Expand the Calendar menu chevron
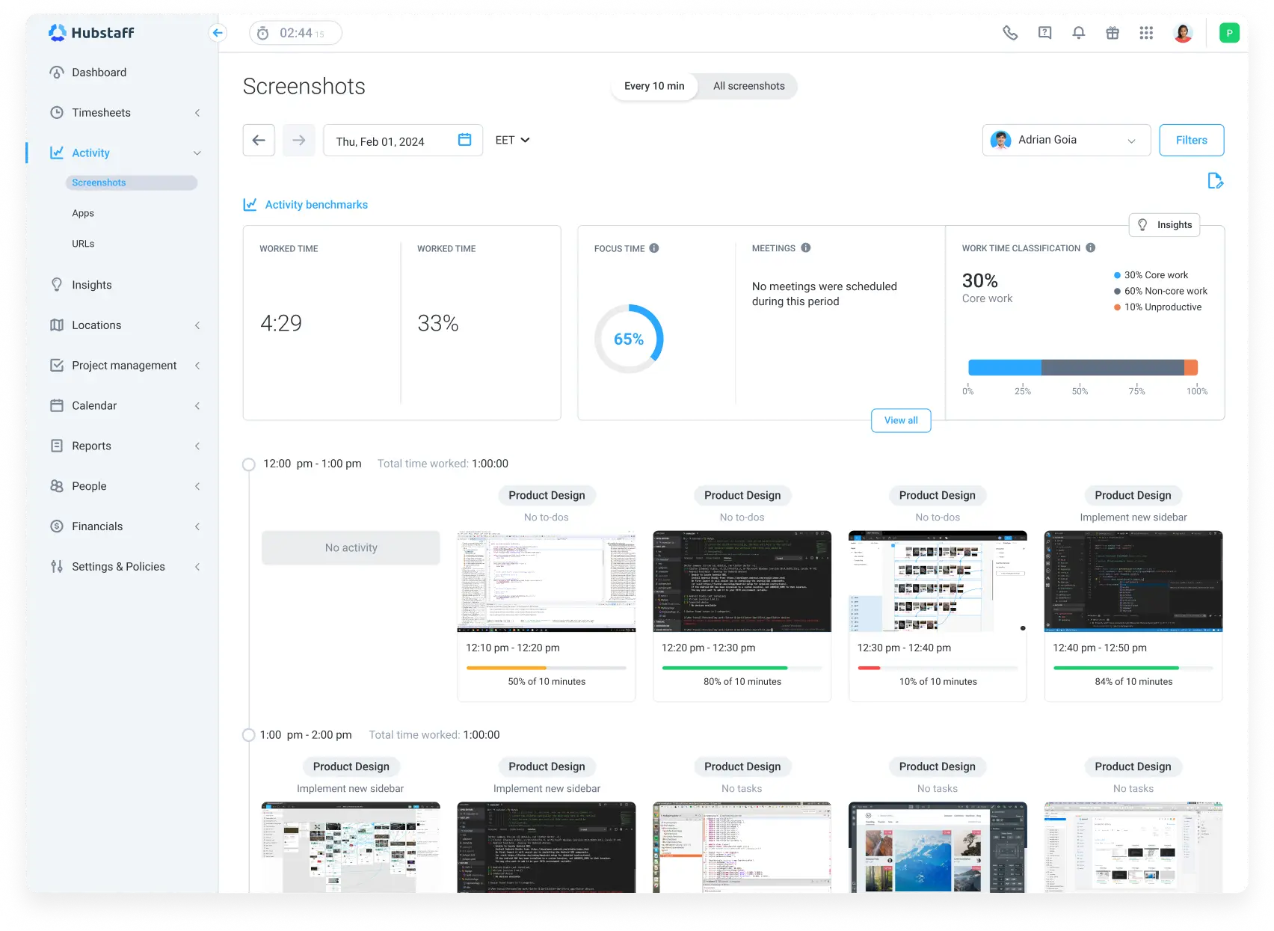Screen dimensions: 1274x931 [197, 406]
